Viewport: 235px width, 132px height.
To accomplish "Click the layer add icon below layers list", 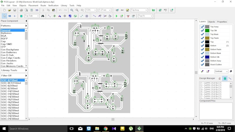I will pos(202,71).
